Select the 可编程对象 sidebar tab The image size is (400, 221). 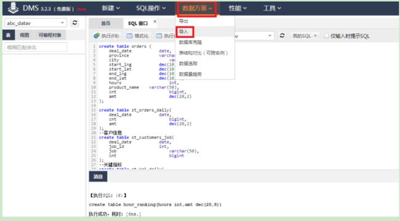coord(50,35)
